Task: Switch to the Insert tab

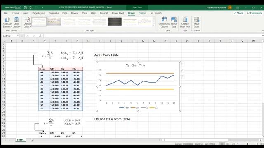Action: 26,13
